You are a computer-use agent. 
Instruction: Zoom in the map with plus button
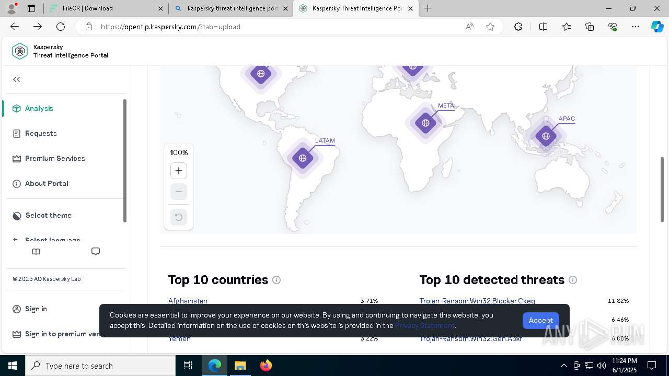point(179,171)
